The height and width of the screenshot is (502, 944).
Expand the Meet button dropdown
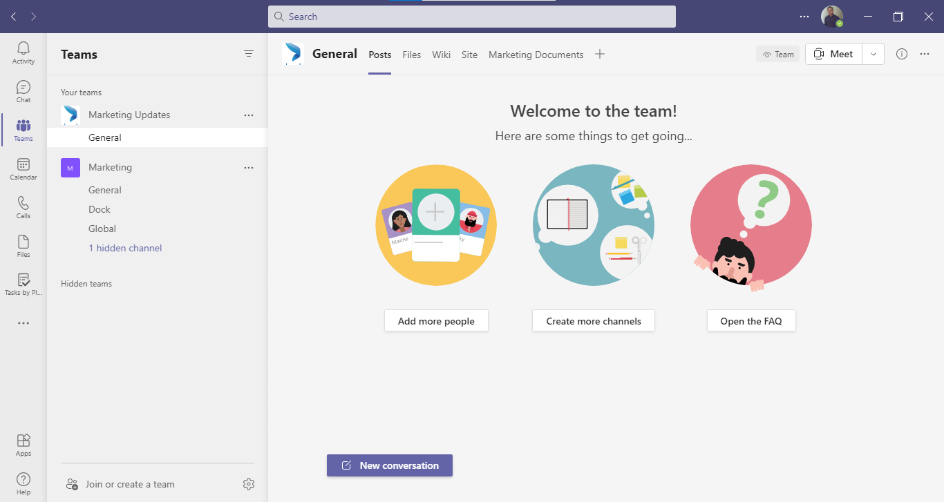pyautogui.click(x=873, y=53)
